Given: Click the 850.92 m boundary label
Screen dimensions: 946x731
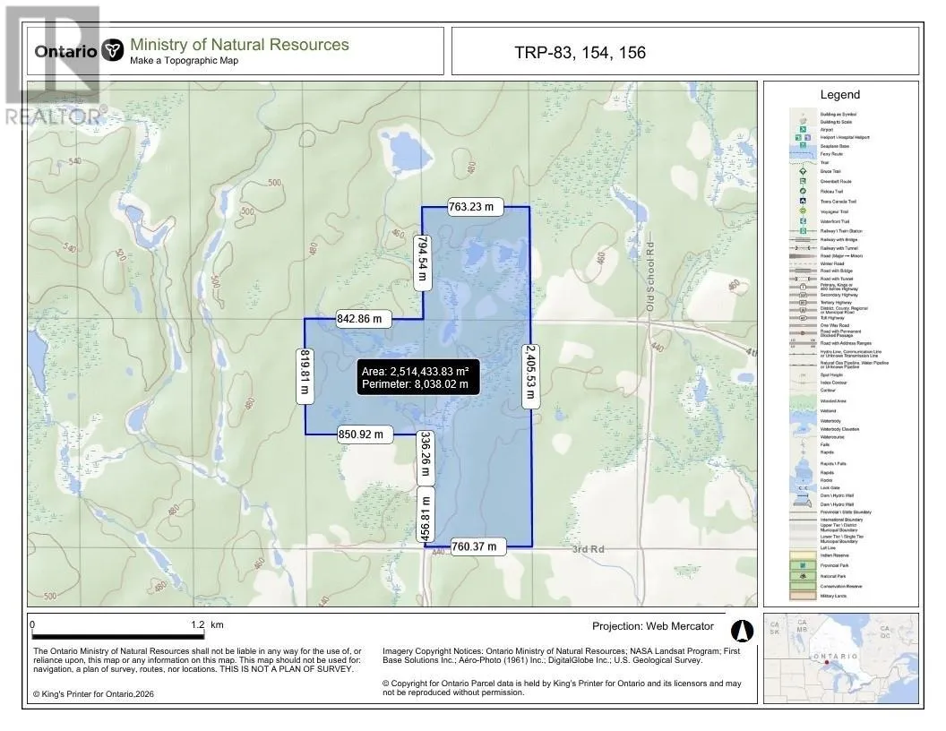Looking at the screenshot, I should (361, 434).
